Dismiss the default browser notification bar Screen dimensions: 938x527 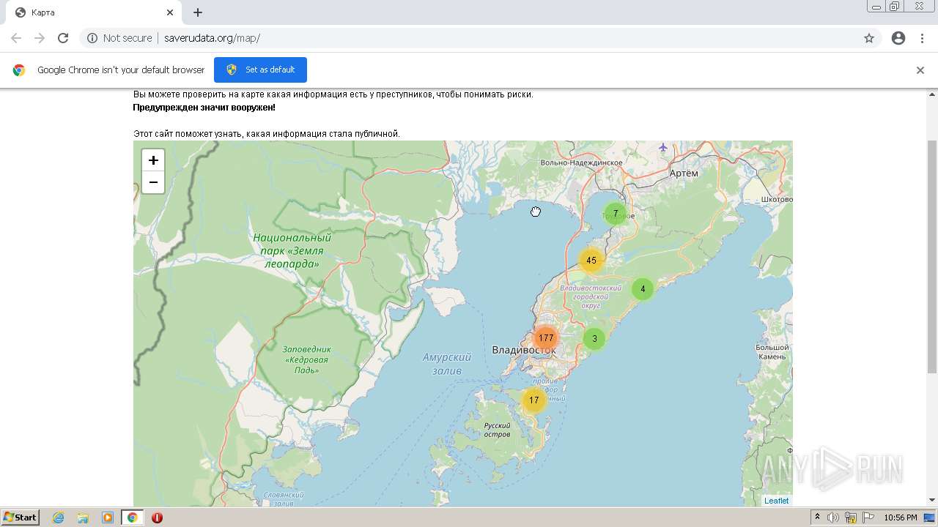click(x=920, y=70)
